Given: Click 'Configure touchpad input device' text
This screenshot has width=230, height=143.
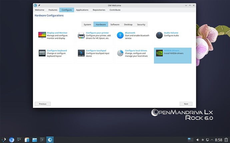Looking at the screenshot, I should tap(98, 55).
